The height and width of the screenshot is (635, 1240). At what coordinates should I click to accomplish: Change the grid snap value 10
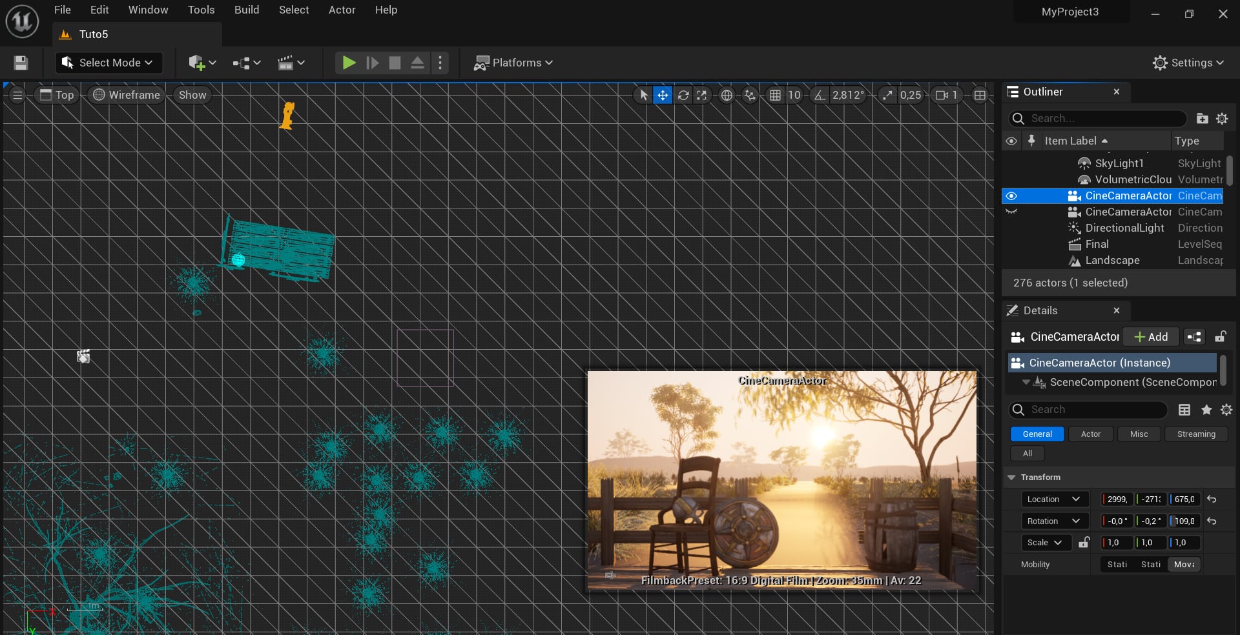click(794, 95)
